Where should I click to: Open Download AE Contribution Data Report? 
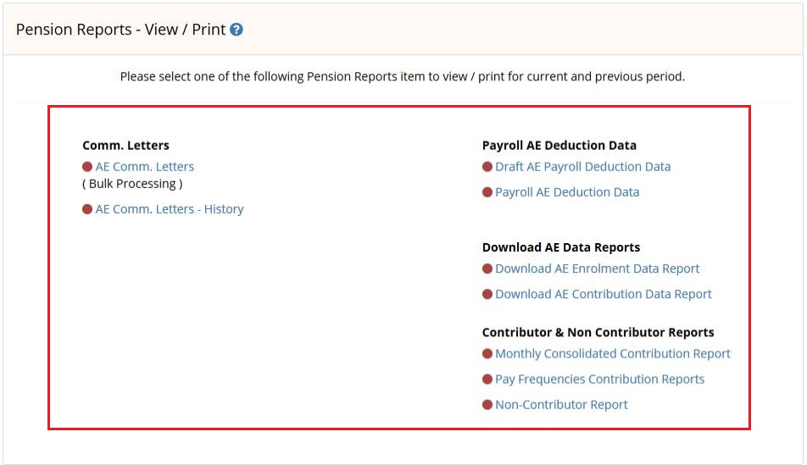[604, 294]
